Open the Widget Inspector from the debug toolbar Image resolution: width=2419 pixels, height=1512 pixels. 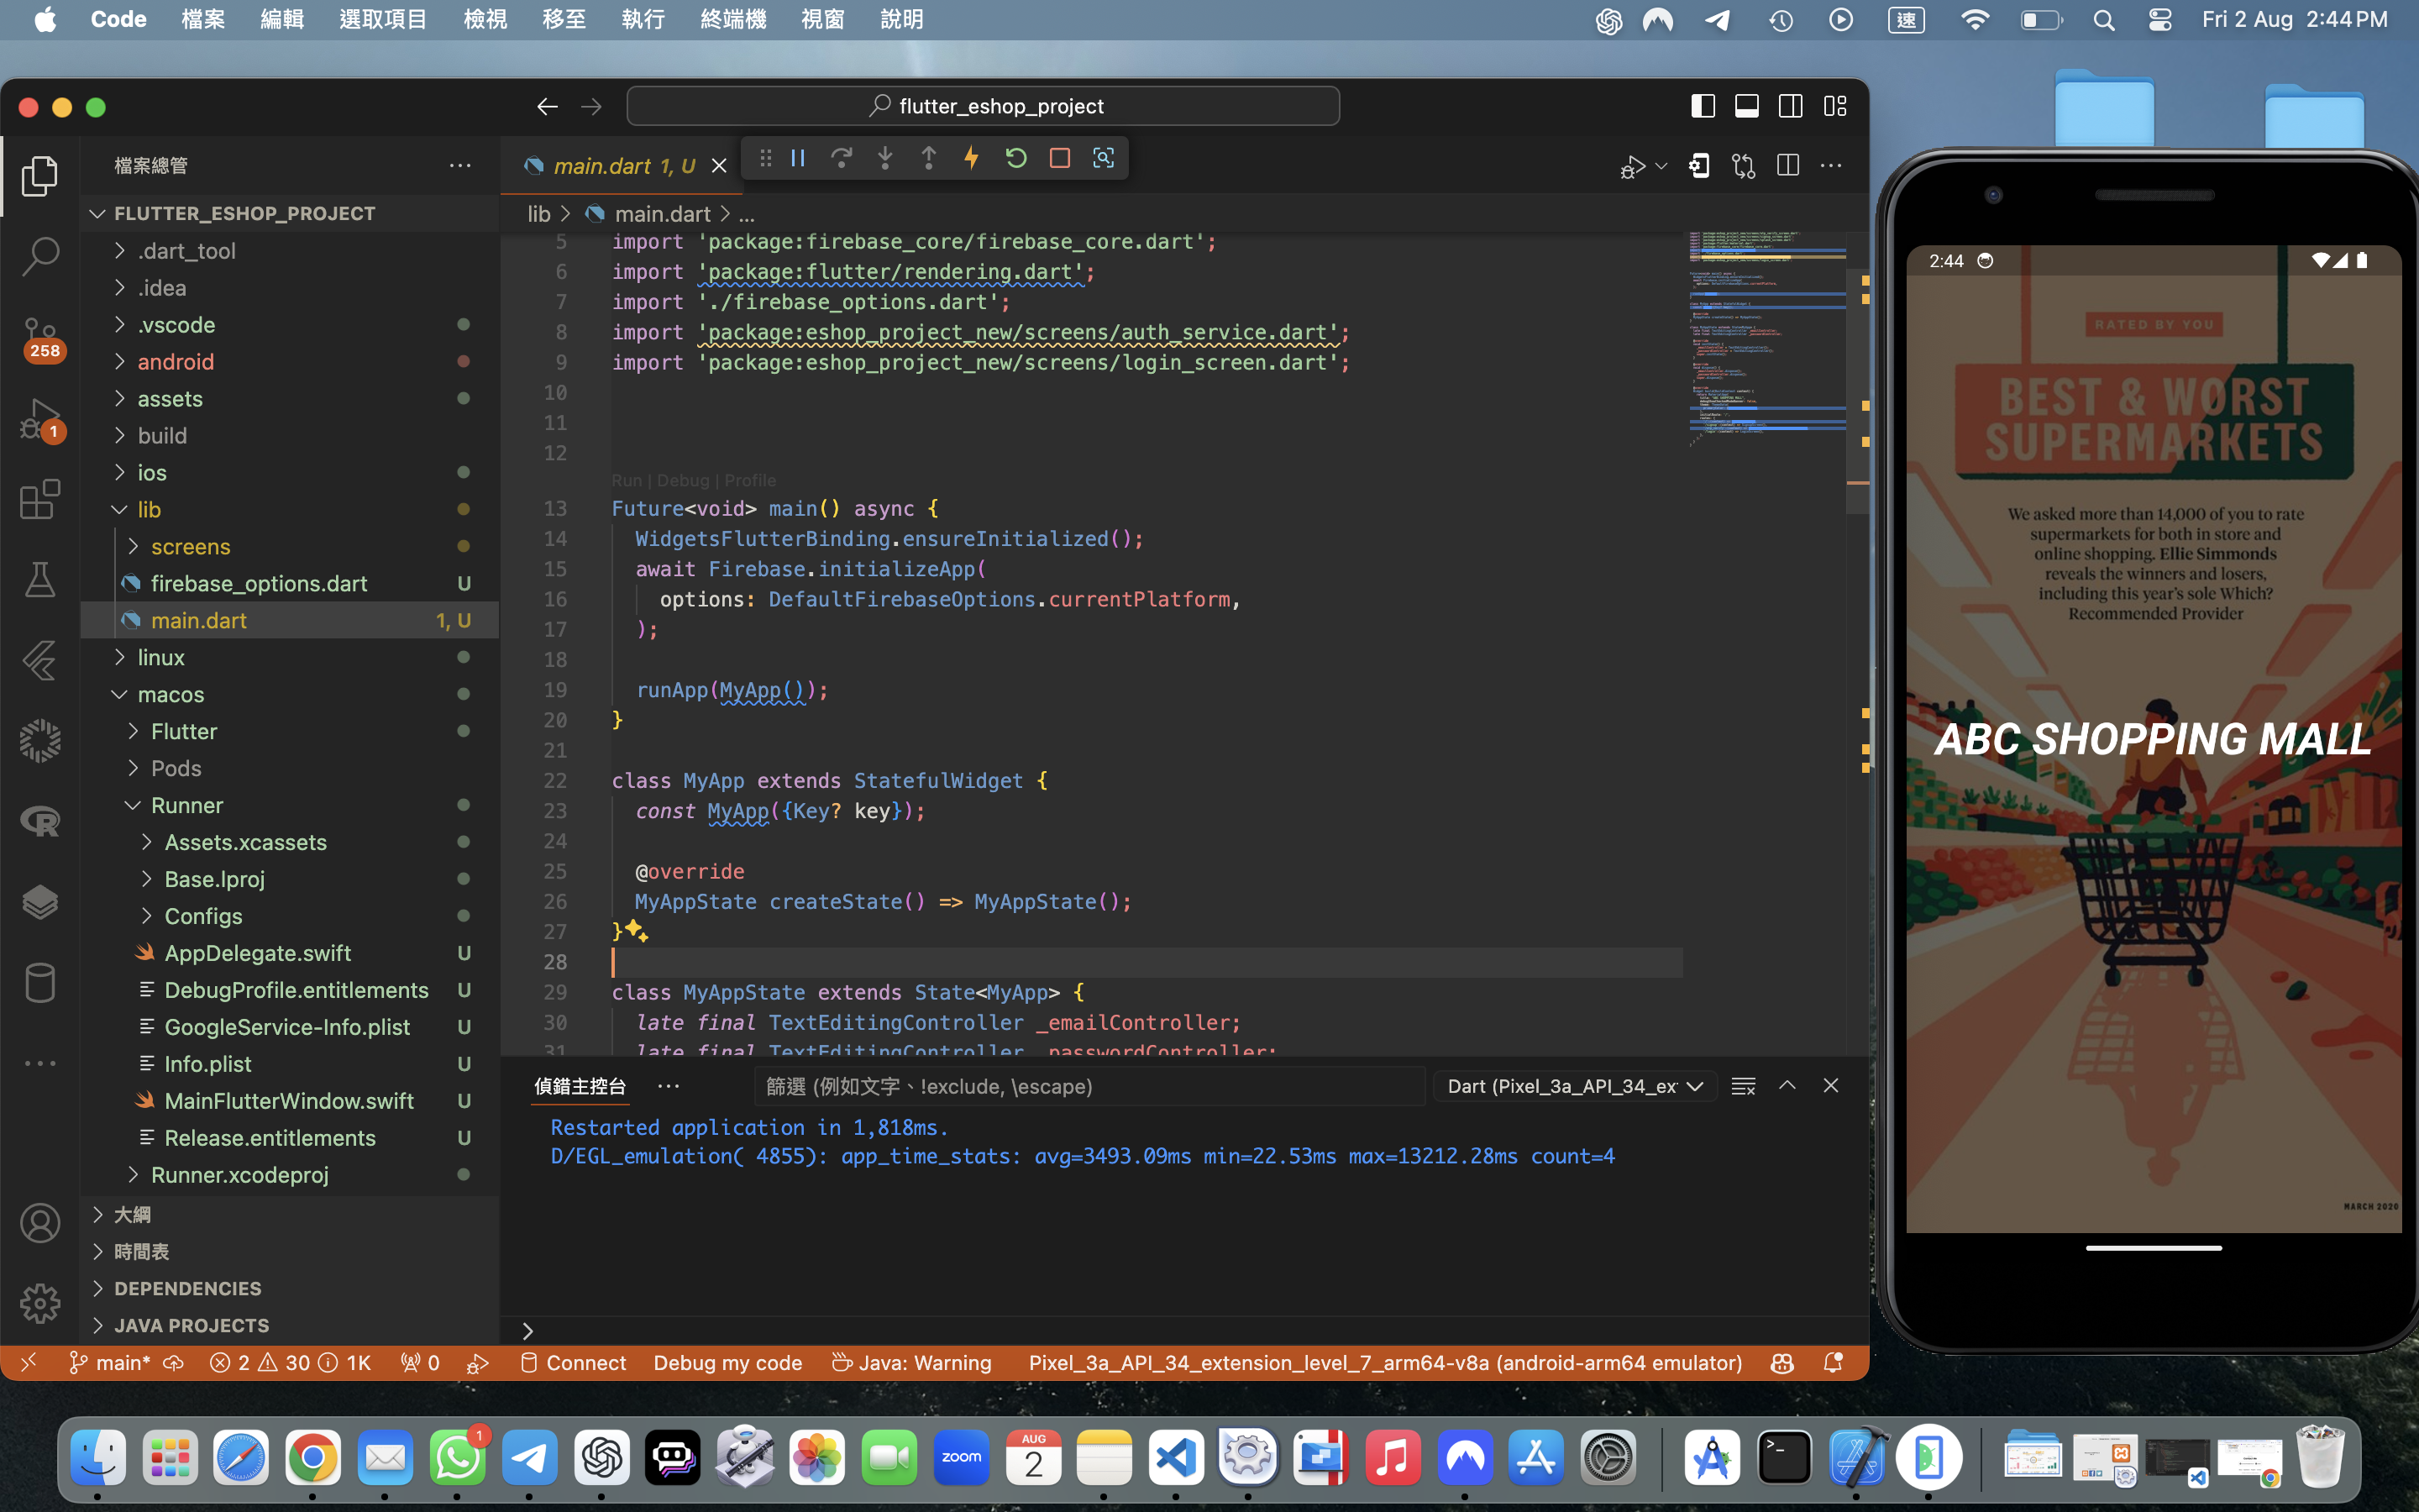1104,158
